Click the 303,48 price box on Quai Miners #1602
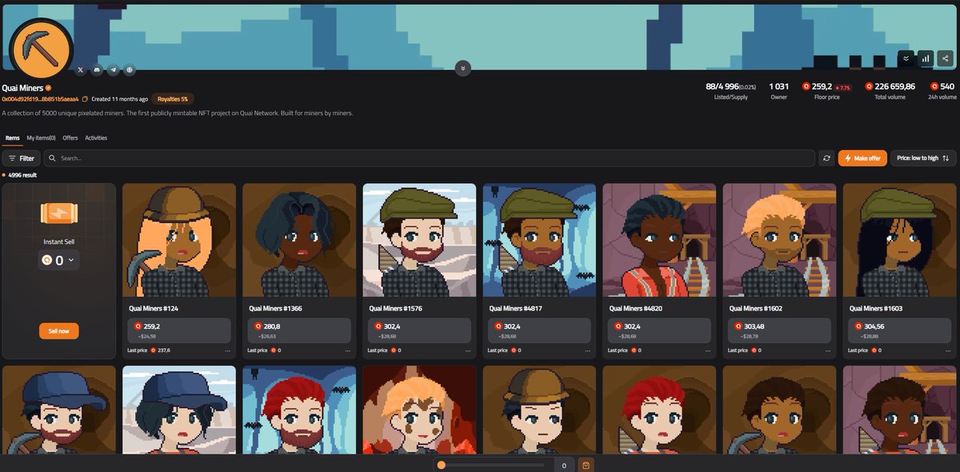Viewport: 960px width, 472px height. [x=779, y=331]
